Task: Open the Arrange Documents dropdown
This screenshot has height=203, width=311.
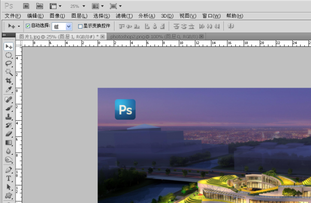Action: click(97, 6)
